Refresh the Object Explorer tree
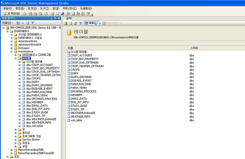The height and width of the screenshot is (159, 245). click(x=28, y=23)
